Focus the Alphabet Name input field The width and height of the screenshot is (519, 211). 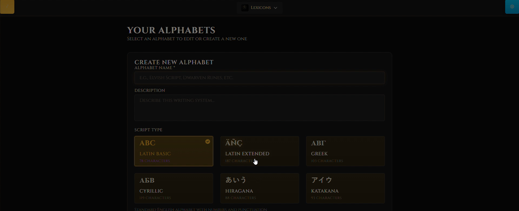click(259, 78)
